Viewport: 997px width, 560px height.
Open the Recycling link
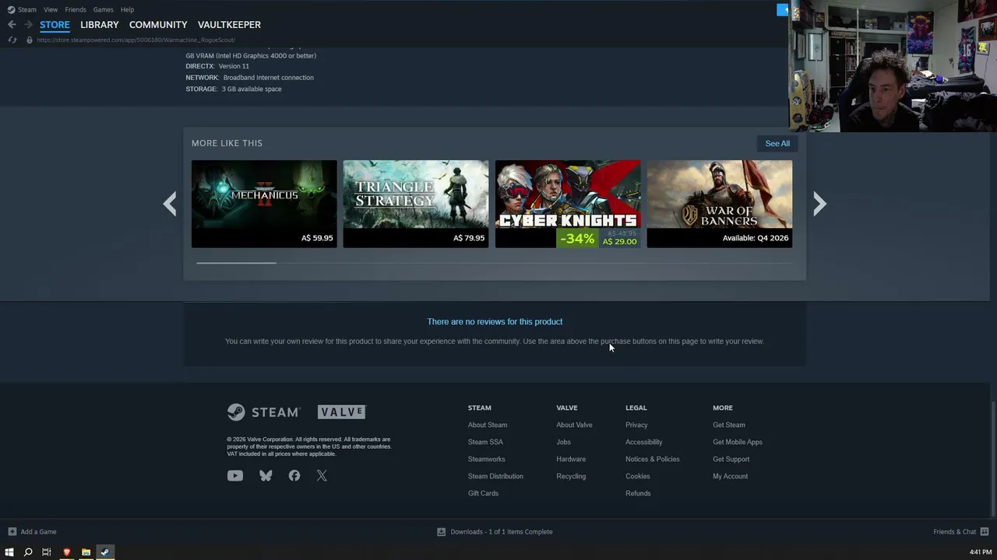(571, 476)
